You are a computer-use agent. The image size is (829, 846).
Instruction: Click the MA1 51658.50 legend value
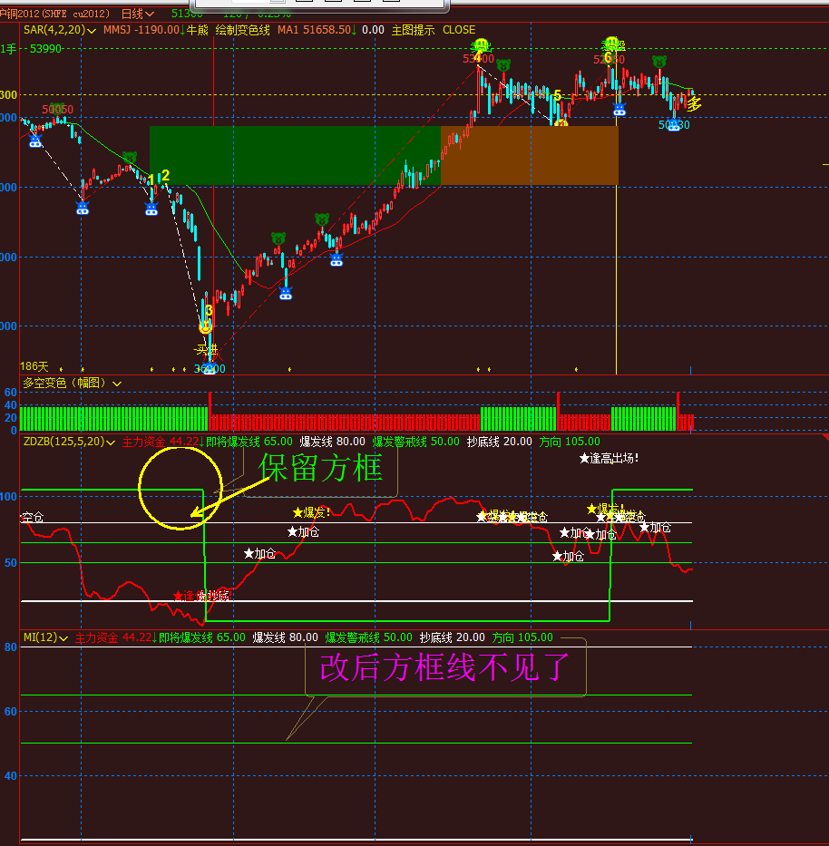click(314, 30)
